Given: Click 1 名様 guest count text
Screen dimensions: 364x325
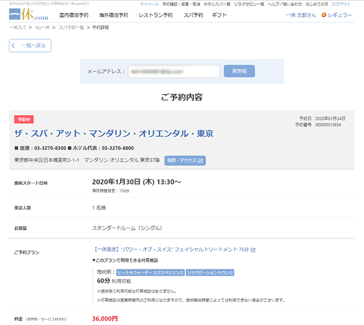Looking at the screenshot, I should [99, 208].
